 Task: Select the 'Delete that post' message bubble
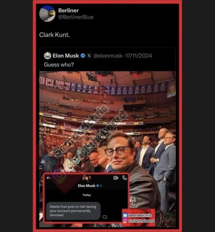click(x=73, y=211)
